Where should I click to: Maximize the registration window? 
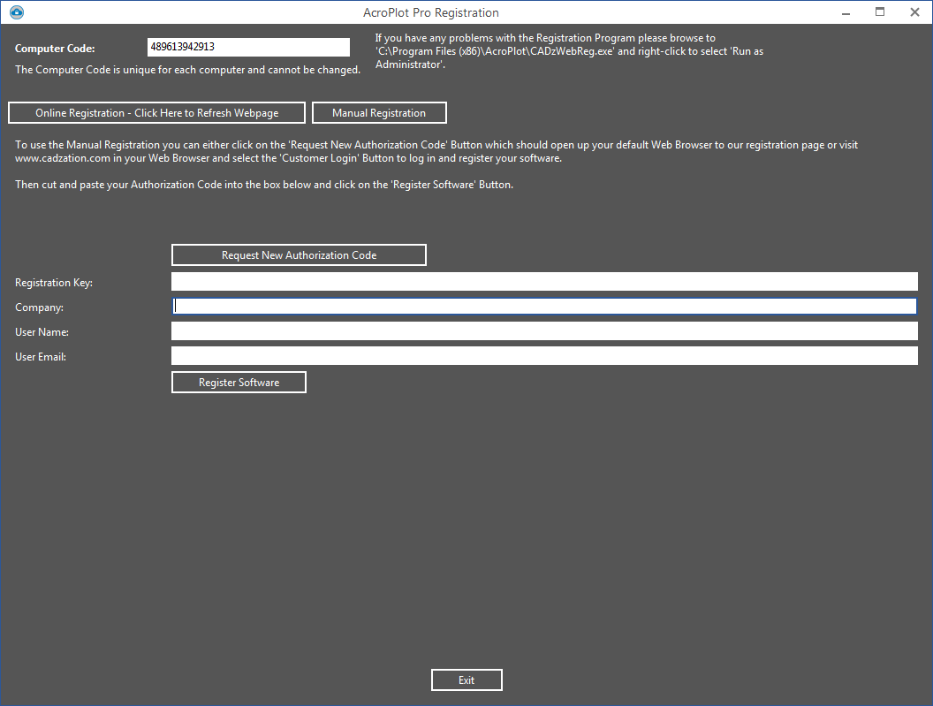(880, 11)
